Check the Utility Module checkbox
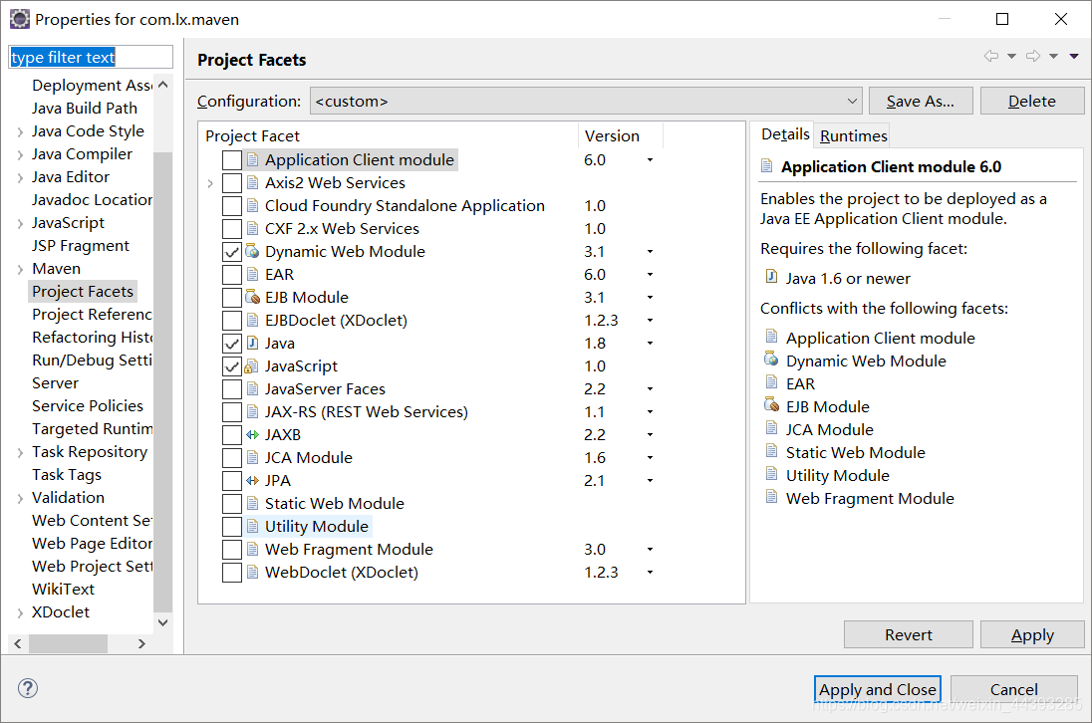This screenshot has width=1092, height=723. (x=232, y=527)
